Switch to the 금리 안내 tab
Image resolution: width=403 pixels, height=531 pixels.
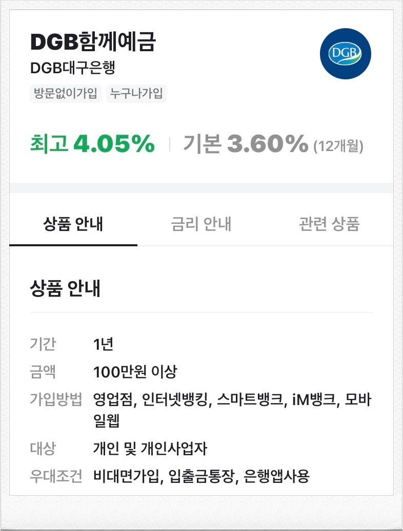201,224
